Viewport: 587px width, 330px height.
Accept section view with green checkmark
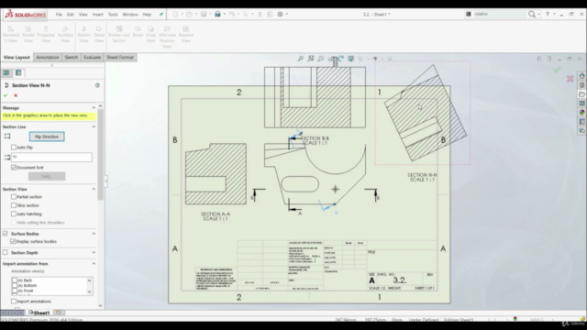click(x=6, y=95)
